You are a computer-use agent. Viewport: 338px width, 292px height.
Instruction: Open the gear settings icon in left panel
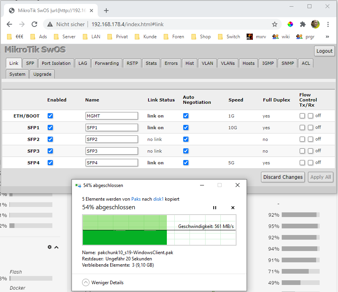[x=50, y=247]
